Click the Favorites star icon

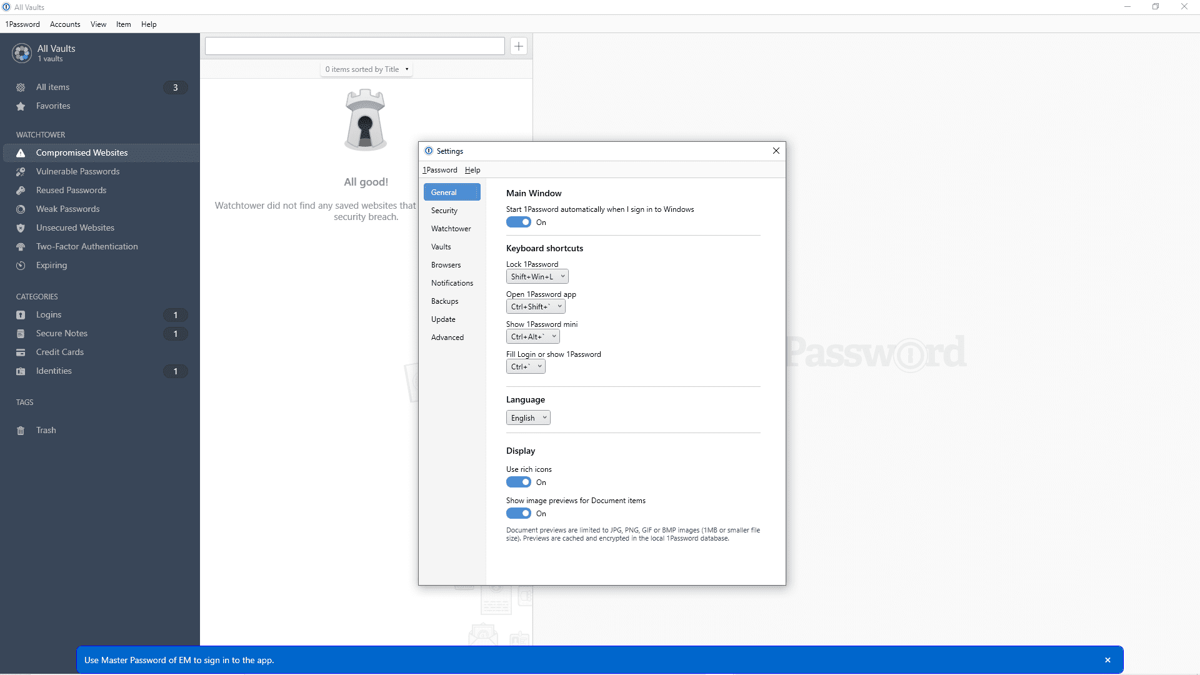[x=21, y=106]
